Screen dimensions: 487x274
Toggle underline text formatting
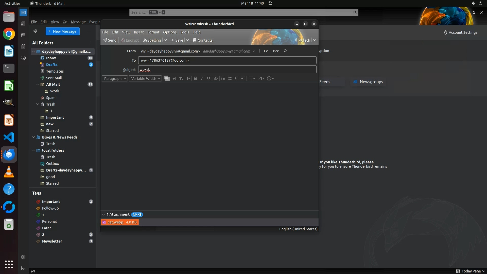pos(208,78)
